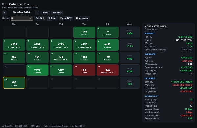The image size is (197, 128).
Task: Click Week summary showing +780
Action: click(x=130, y=70)
